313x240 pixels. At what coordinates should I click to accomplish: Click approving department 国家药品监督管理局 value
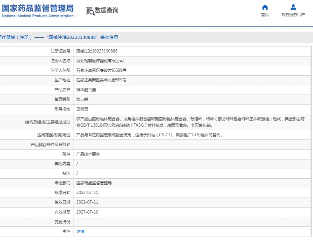(94, 183)
